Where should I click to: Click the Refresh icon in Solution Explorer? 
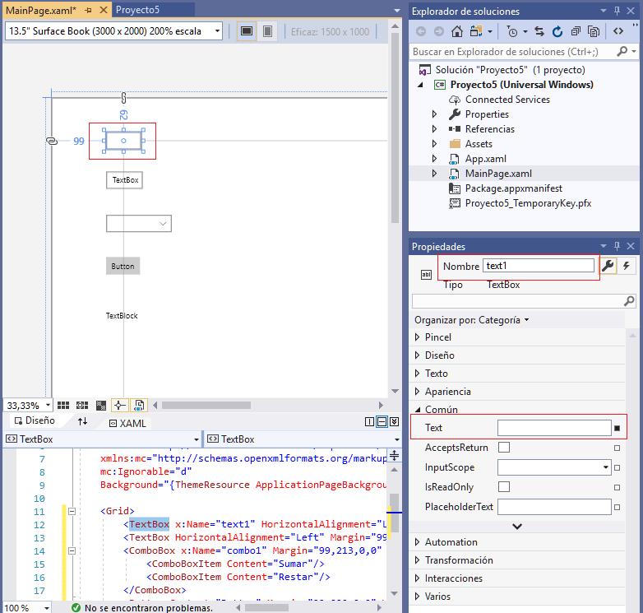pyautogui.click(x=557, y=31)
